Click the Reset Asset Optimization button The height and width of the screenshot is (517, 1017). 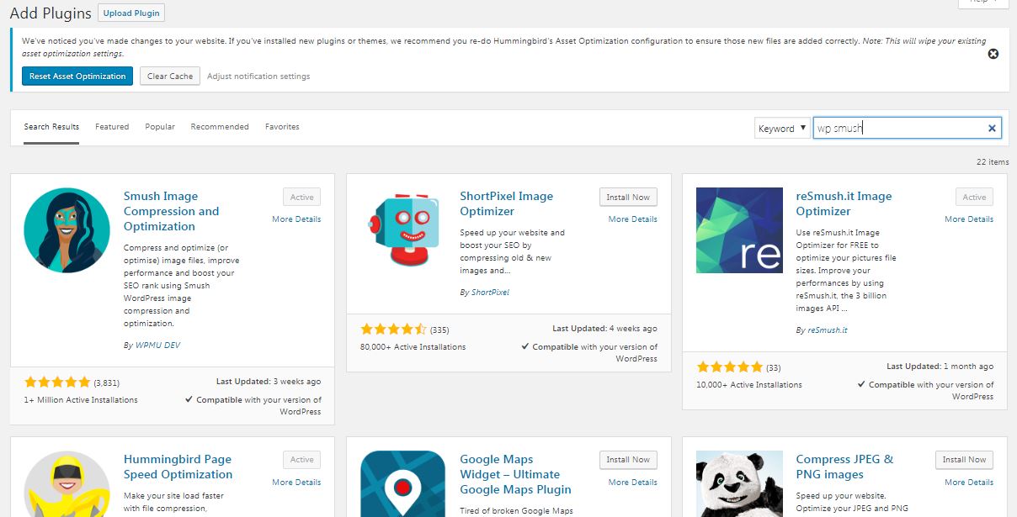(x=77, y=76)
